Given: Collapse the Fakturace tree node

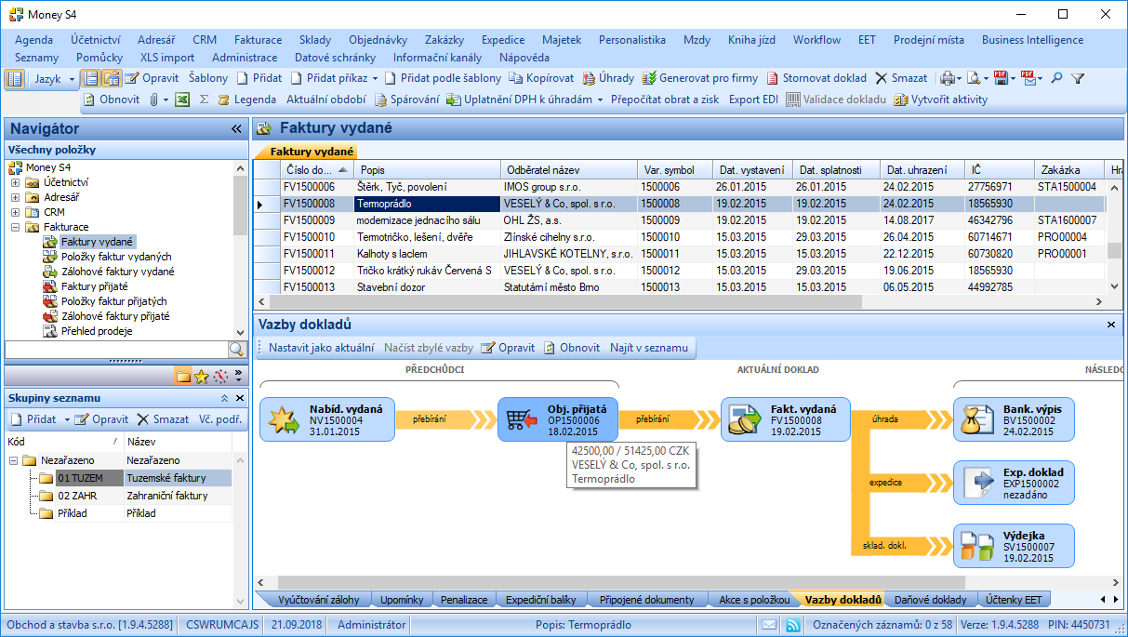Looking at the screenshot, I should pyautogui.click(x=15, y=227).
